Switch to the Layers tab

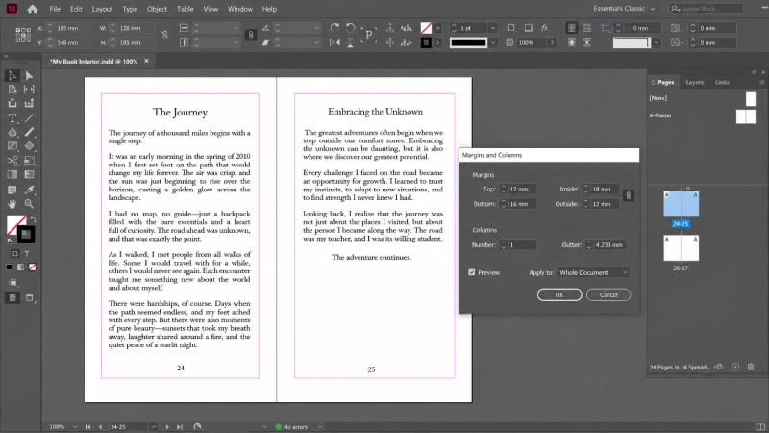[694, 82]
